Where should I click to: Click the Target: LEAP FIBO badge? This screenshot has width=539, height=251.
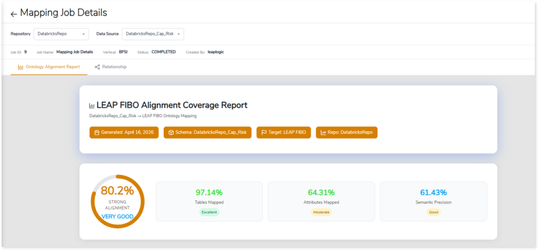pyautogui.click(x=284, y=132)
